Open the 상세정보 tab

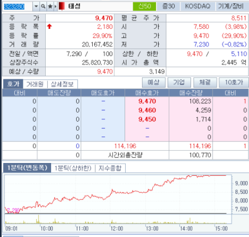pos(62,84)
